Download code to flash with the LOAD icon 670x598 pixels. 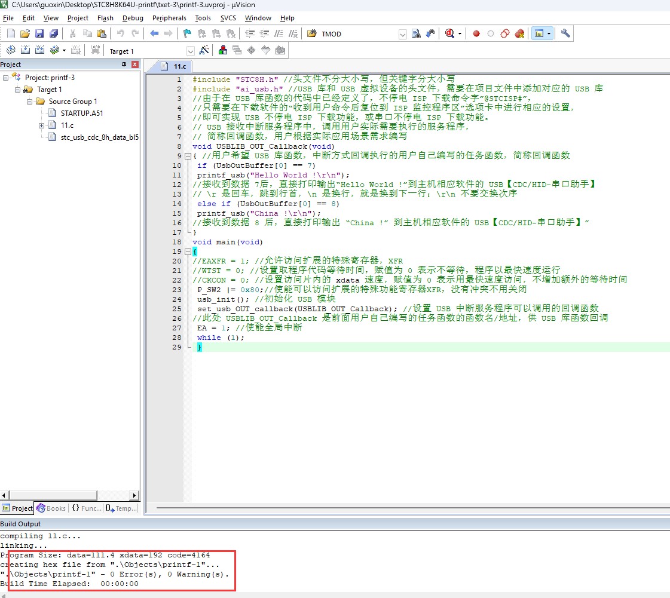(95, 50)
